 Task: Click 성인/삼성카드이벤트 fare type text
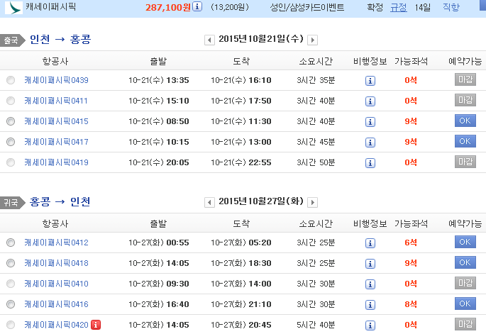307,7
